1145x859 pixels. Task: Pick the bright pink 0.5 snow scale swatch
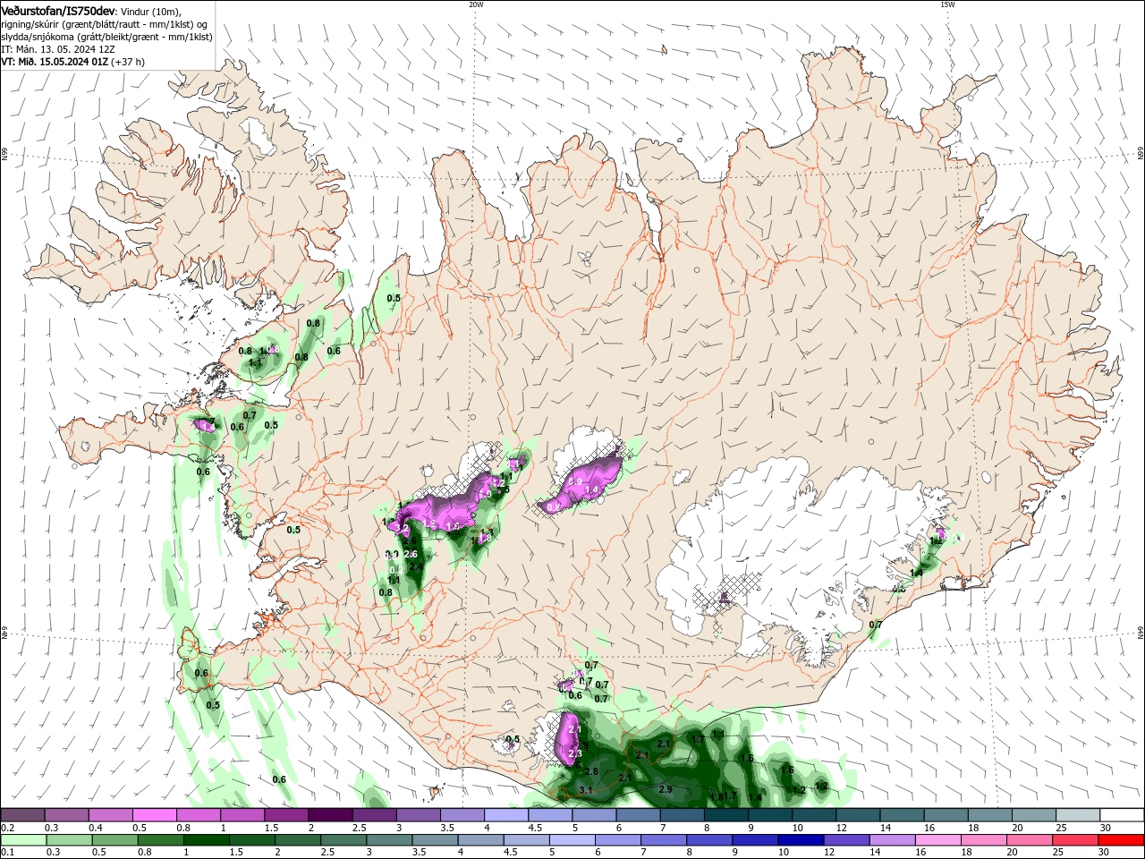pos(154,815)
